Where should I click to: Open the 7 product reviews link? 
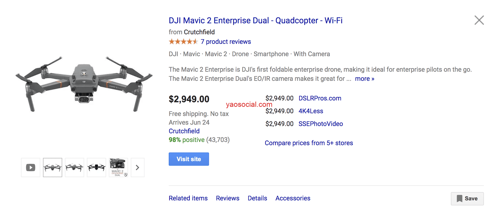[226, 42]
